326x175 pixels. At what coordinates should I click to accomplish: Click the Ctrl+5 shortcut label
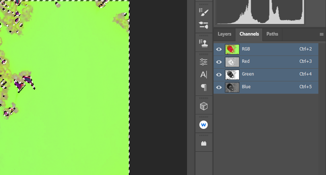(x=305, y=87)
